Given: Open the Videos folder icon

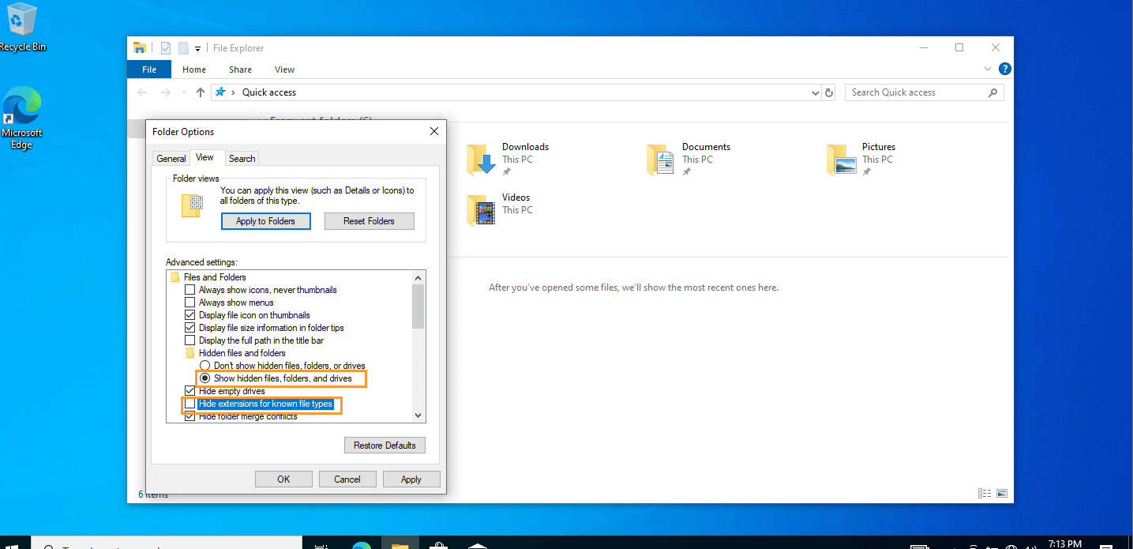Looking at the screenshot, I should pyautogui.click(x=480, y=211).
